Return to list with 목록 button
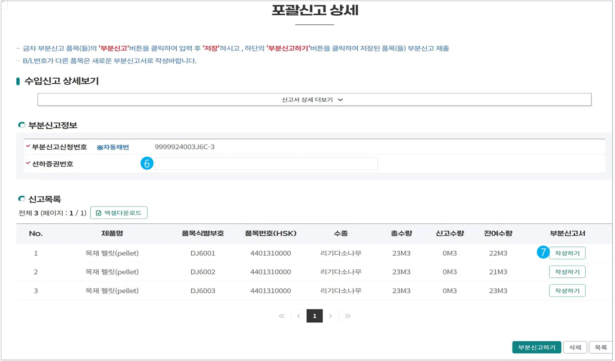This screenshot has height=361, width=615. [600, 347]
